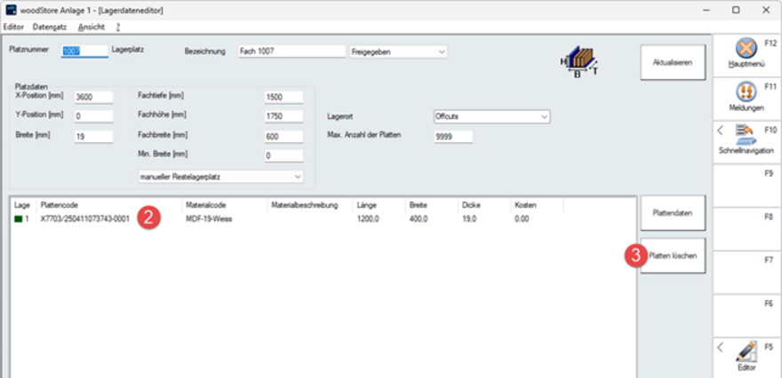Open the Editor F5 pencil icon

[746, 352]
